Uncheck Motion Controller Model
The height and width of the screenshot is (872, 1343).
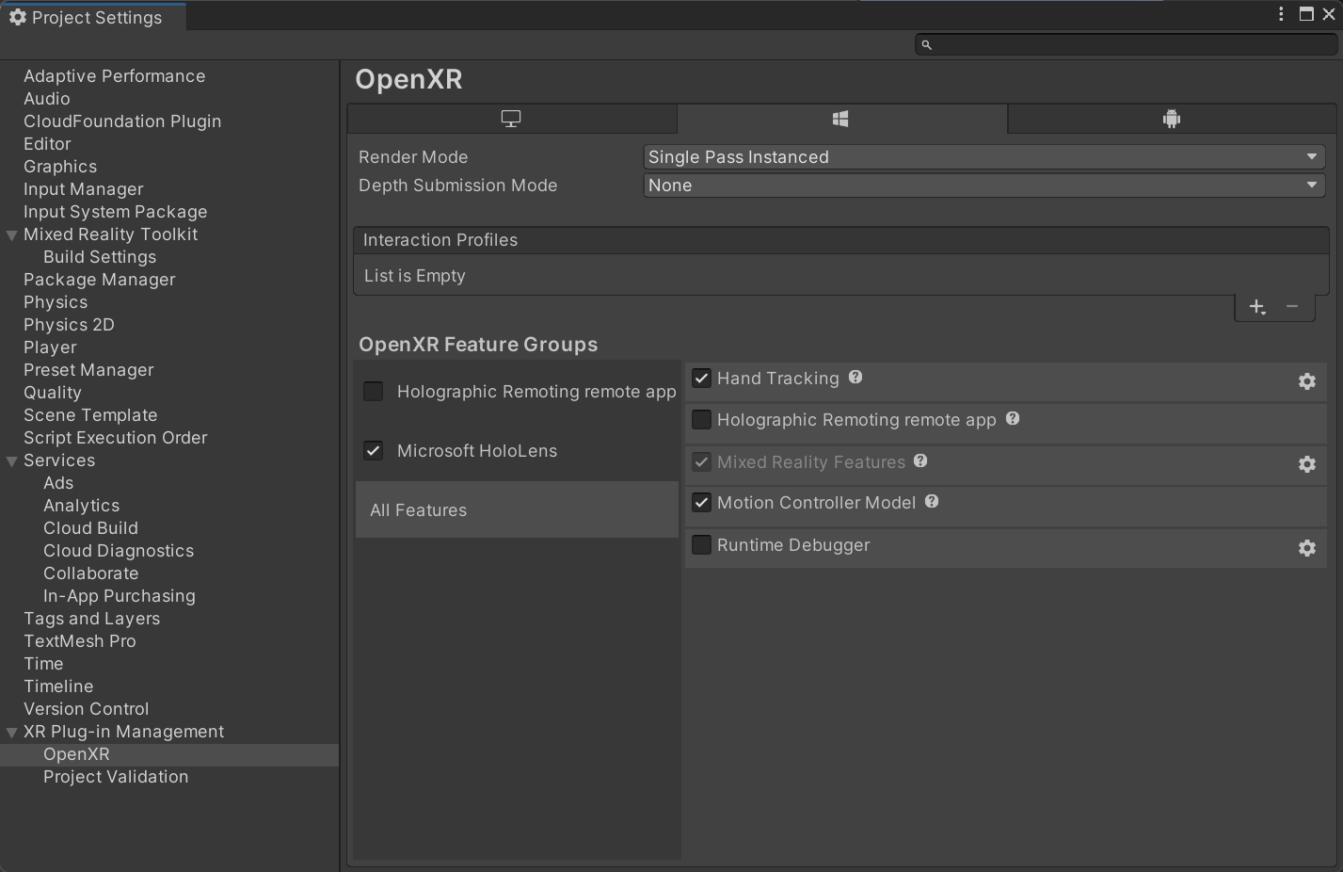[x=701, y=503]
